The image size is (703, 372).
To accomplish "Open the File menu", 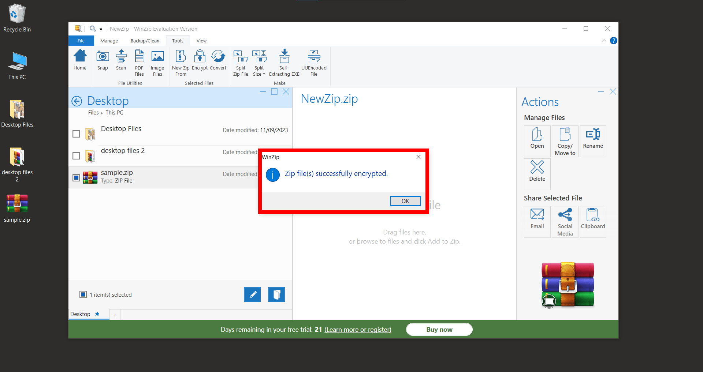I will pos(81,41).
